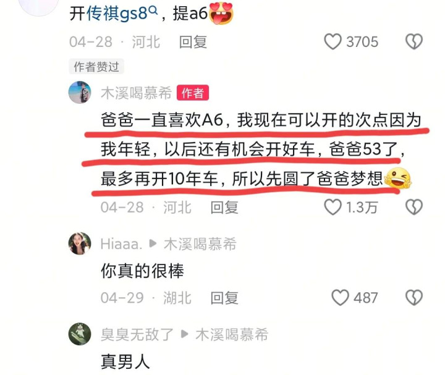Viewport: 445px width, 375px height.
Task: Reply to the top 04-28 河北 comment
Action: [193, 42]
